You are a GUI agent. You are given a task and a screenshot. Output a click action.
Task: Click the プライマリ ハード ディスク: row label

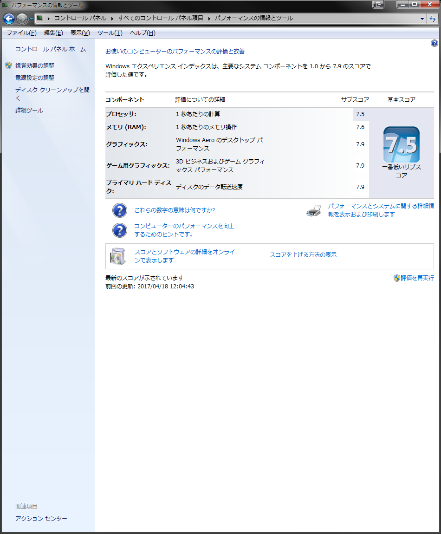pyautogui.click(x=138, y=187)
